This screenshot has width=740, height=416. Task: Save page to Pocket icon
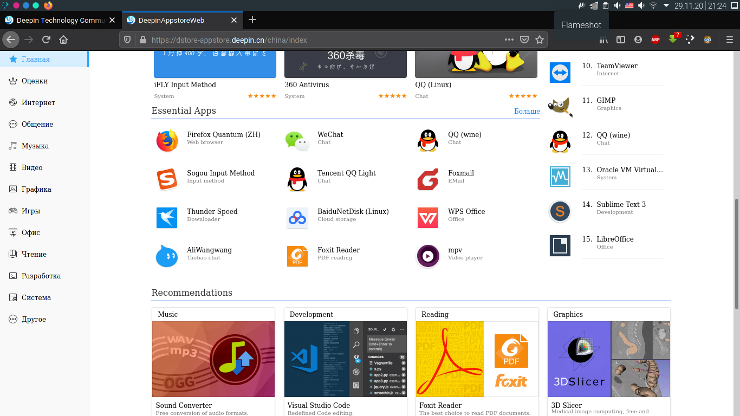click(524, 40)
